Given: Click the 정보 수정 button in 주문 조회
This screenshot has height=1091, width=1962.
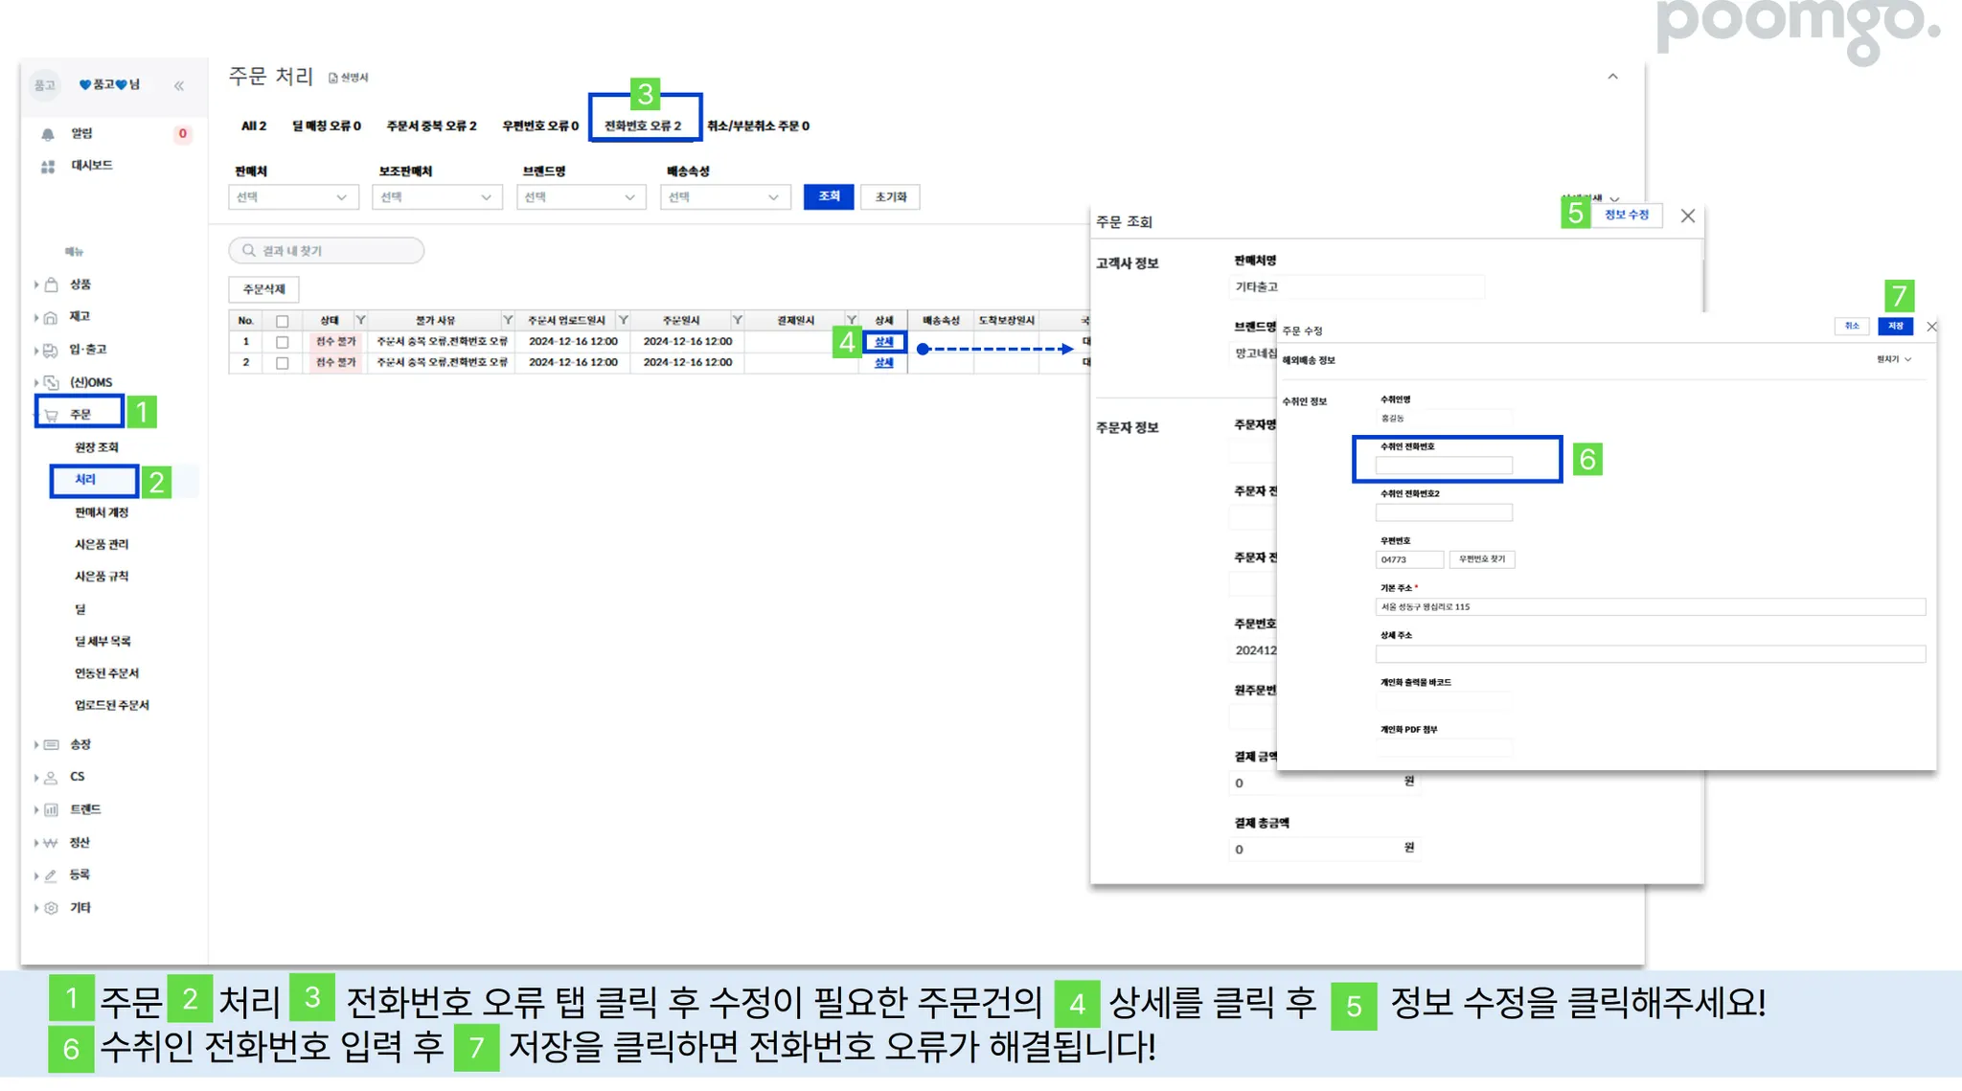Looking at the screenshot, I should coord(1627,215).
